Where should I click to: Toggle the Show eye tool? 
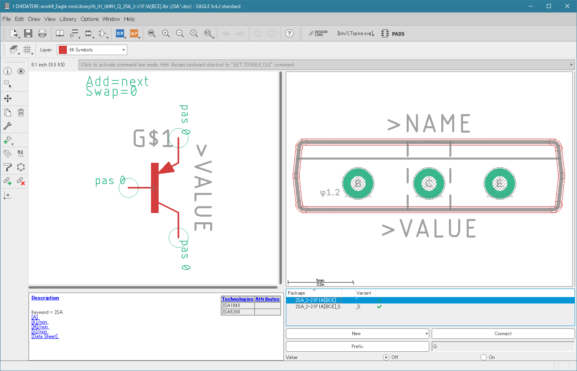(x=21, y=71)
